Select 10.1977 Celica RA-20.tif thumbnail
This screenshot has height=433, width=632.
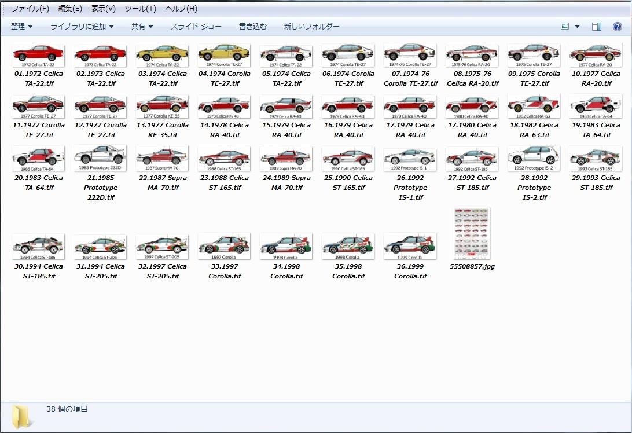click(596, 56)
